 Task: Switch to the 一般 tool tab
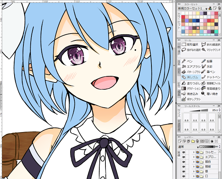point(179,45)
